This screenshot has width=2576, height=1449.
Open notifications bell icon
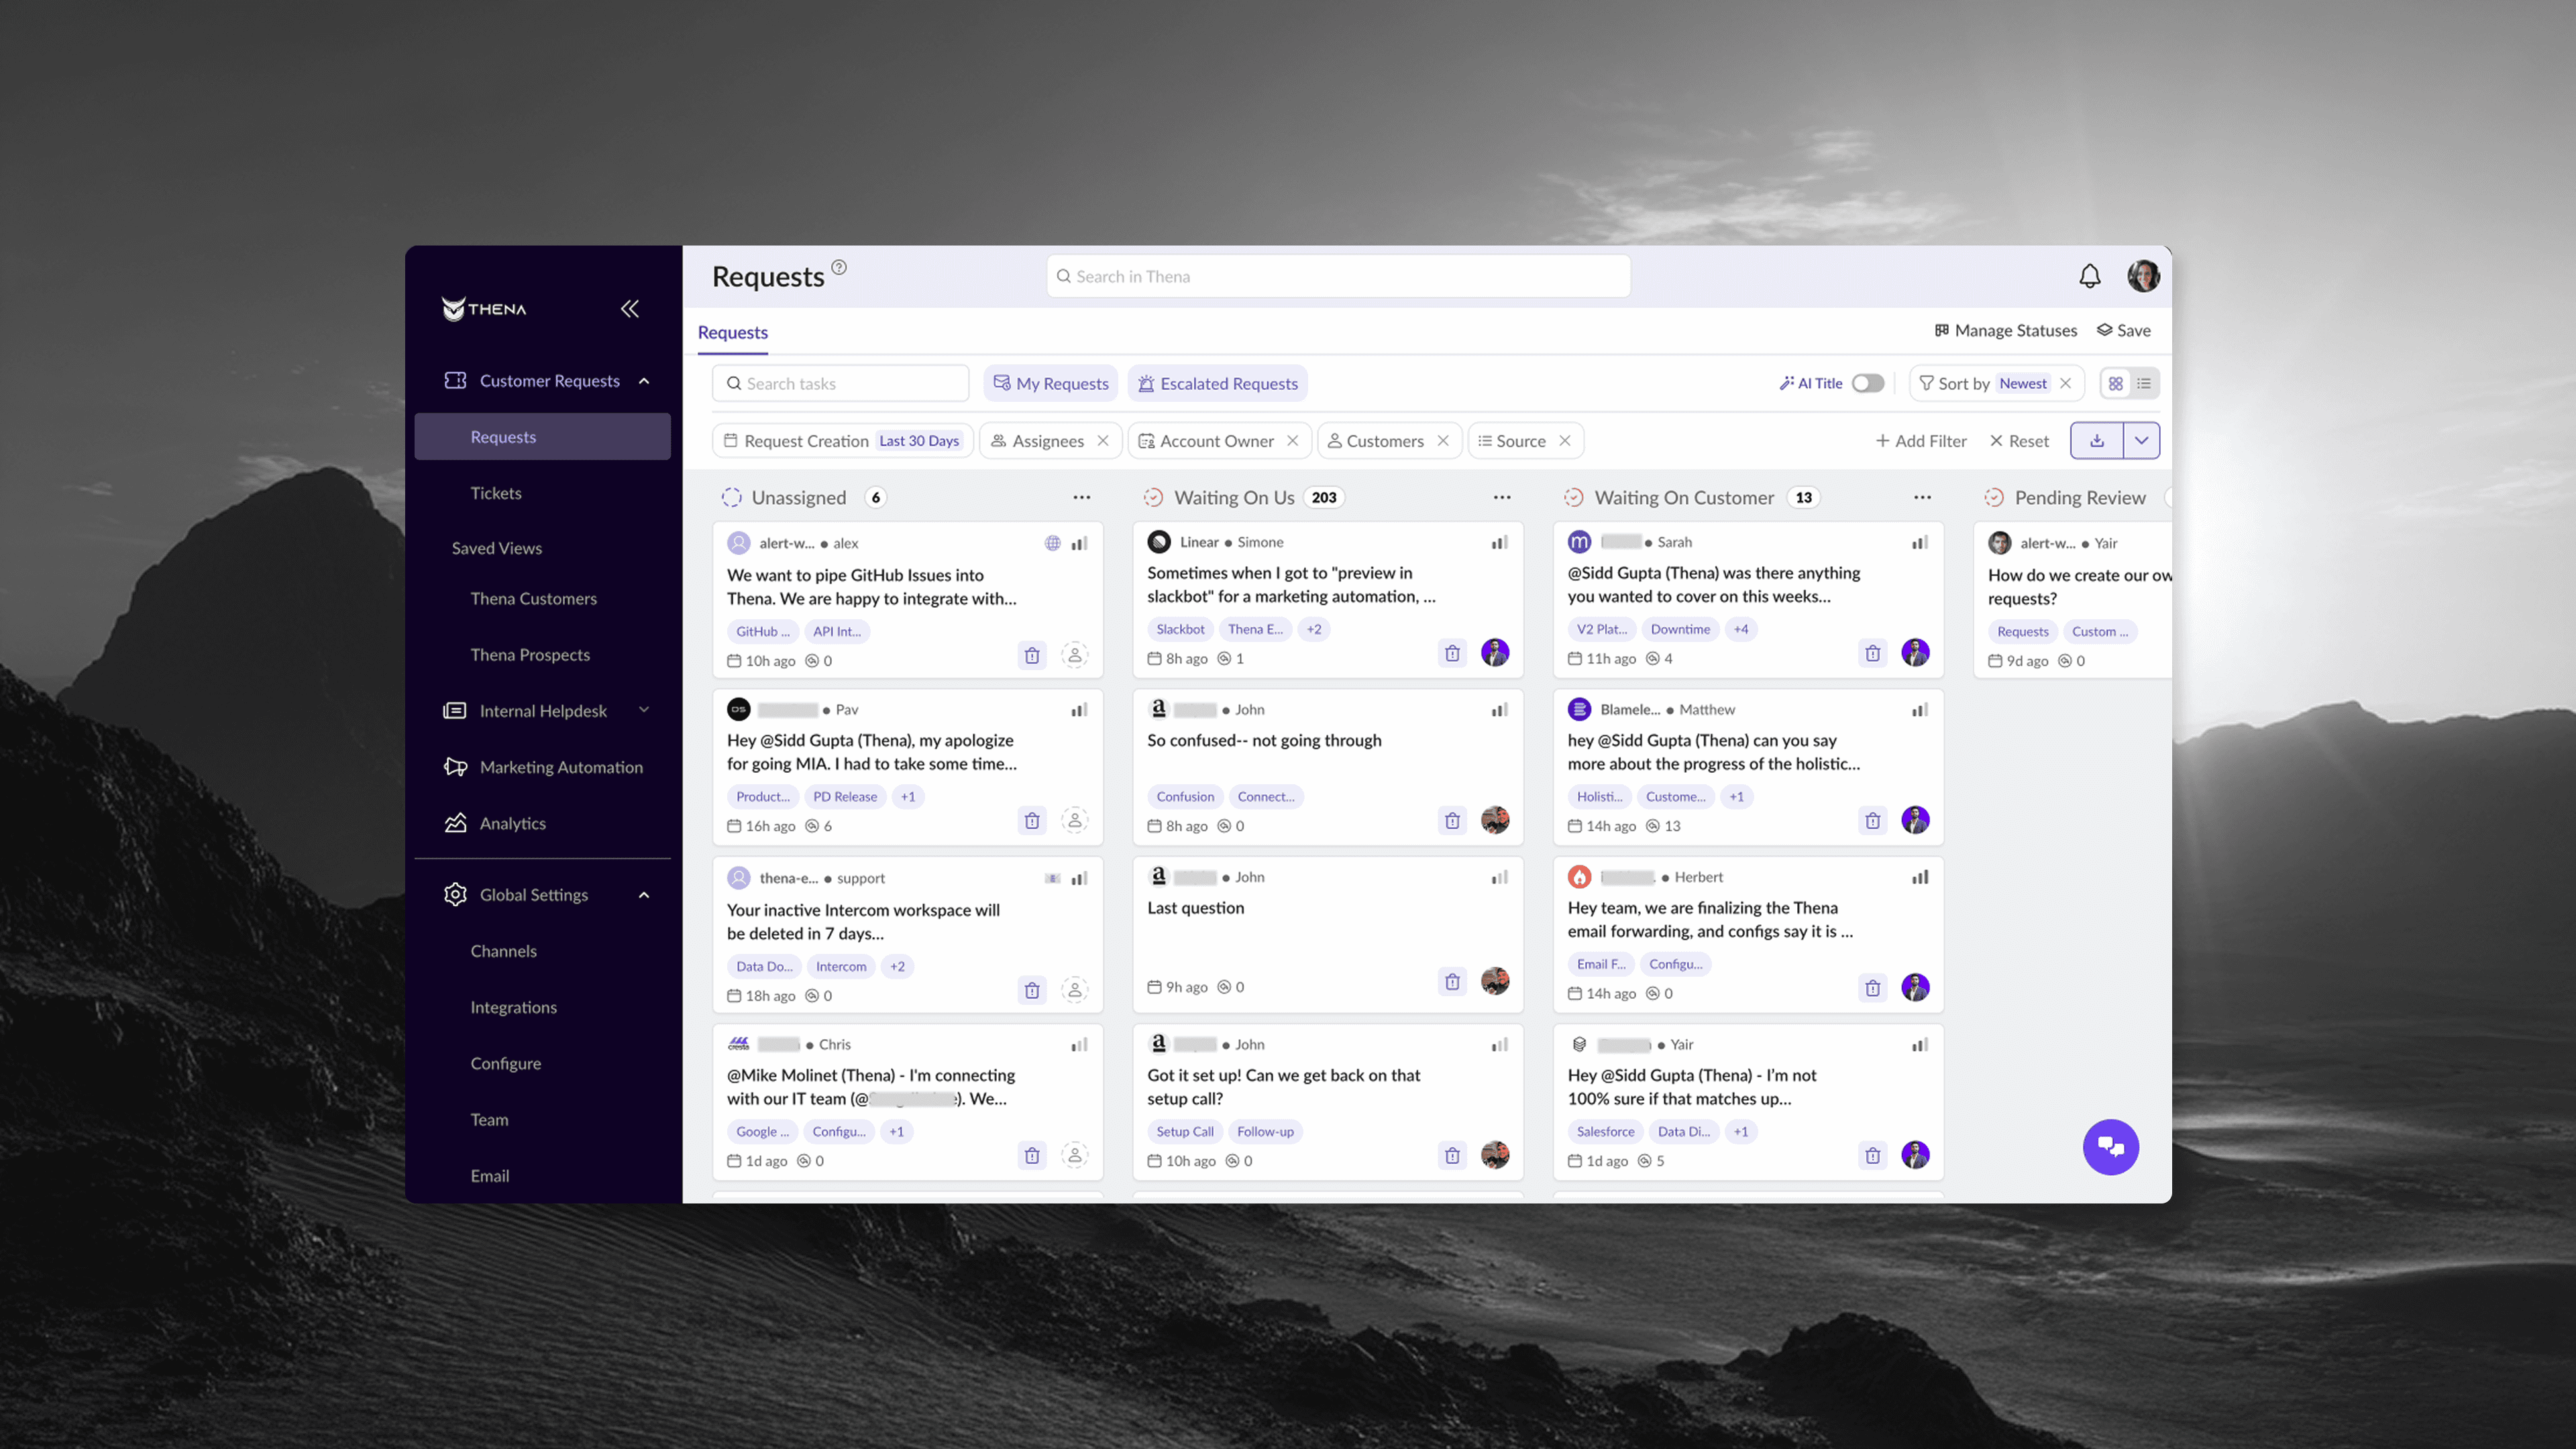coord(2089,276)
